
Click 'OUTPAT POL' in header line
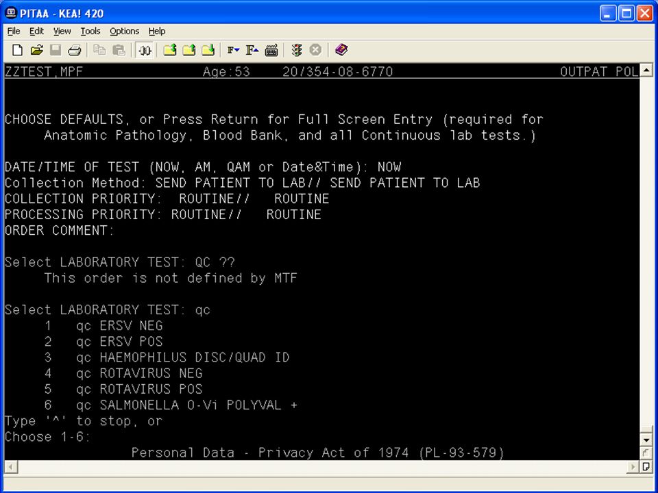(599, 72)
